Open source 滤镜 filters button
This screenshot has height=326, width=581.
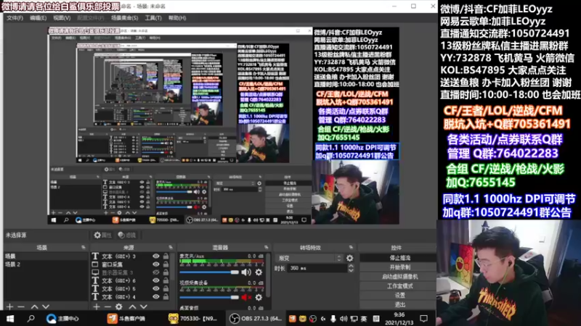coord(126,235)
